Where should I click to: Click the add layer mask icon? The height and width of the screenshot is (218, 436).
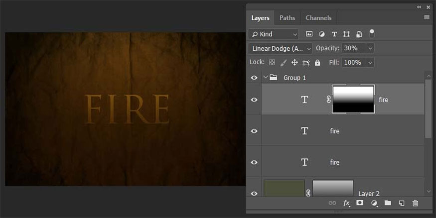[x=360, y=203]
